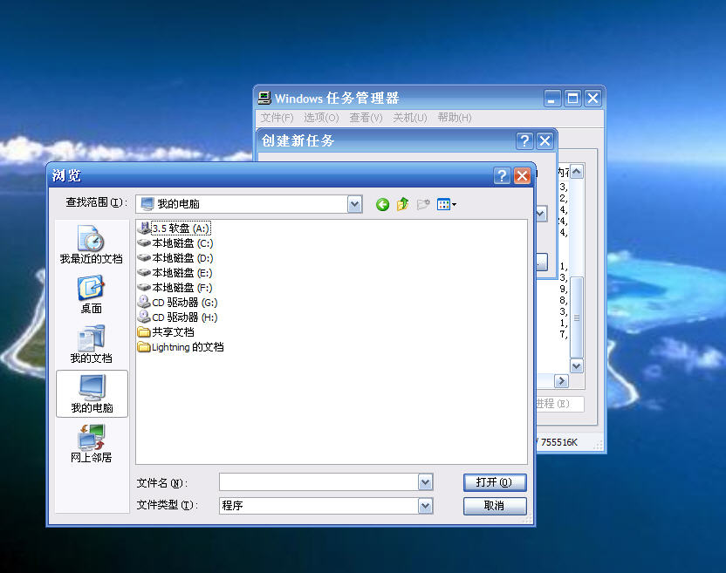Open 我最近的文档 in places bar
Viewport: 726px width, 573px height.
coord(92,244)
